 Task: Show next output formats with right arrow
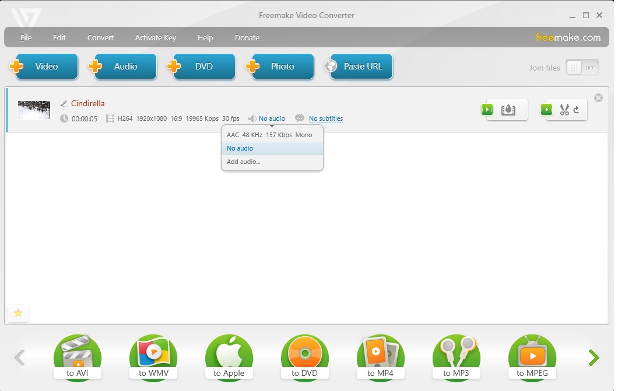tap(594, 358)
